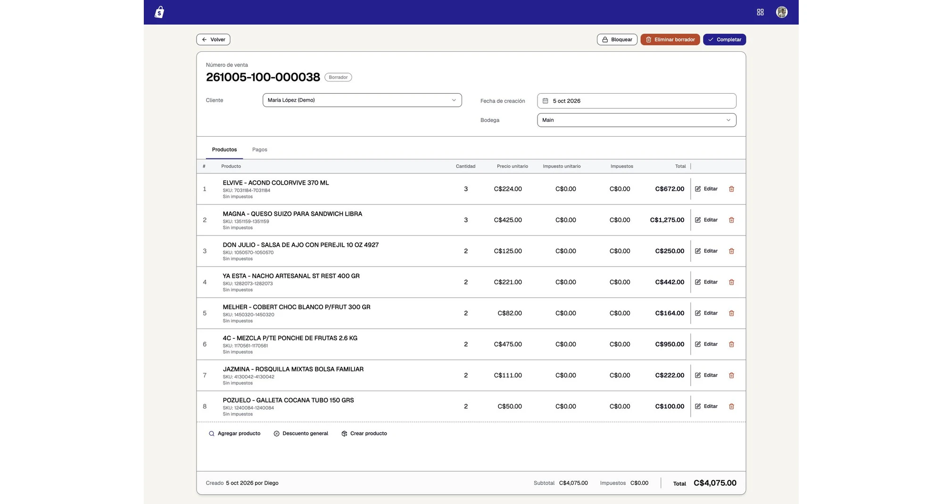Viewport: 943px width, 504px height.
Task: Remove the MELHER COBERT CHOC BLANCO row
Action: [x=731, y=313]
